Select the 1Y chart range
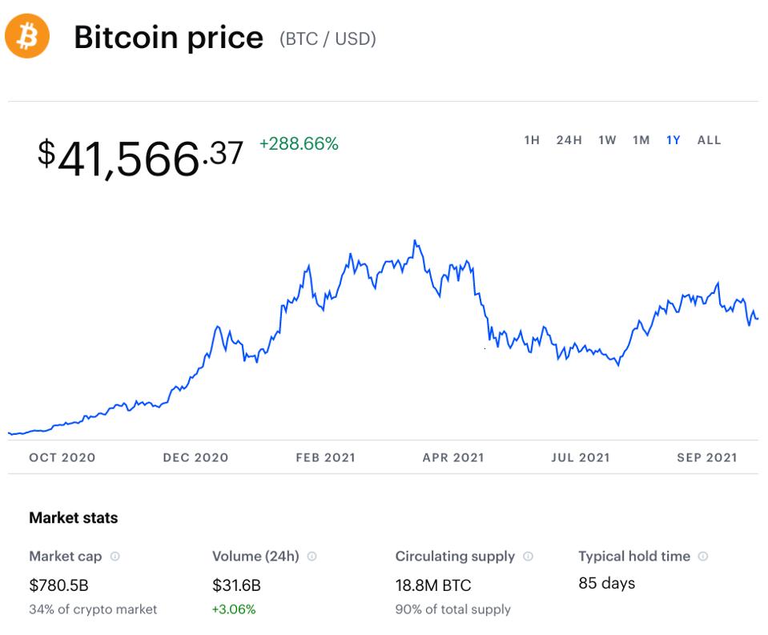 674,140
